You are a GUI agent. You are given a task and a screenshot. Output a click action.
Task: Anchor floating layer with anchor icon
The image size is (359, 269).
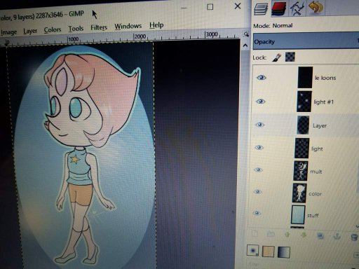(x=337, y=237)
